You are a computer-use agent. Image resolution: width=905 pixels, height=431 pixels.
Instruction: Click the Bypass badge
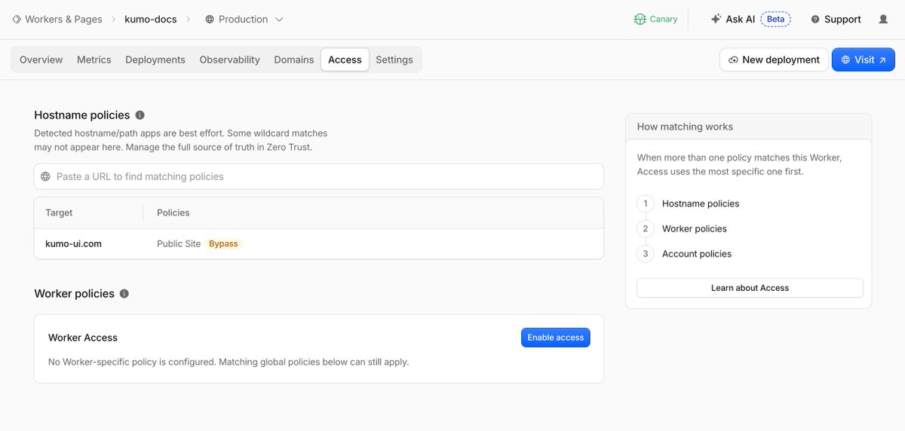(x=223, y=243)
